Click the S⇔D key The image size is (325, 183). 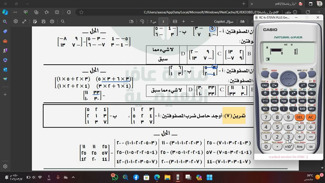click(302, 109)
